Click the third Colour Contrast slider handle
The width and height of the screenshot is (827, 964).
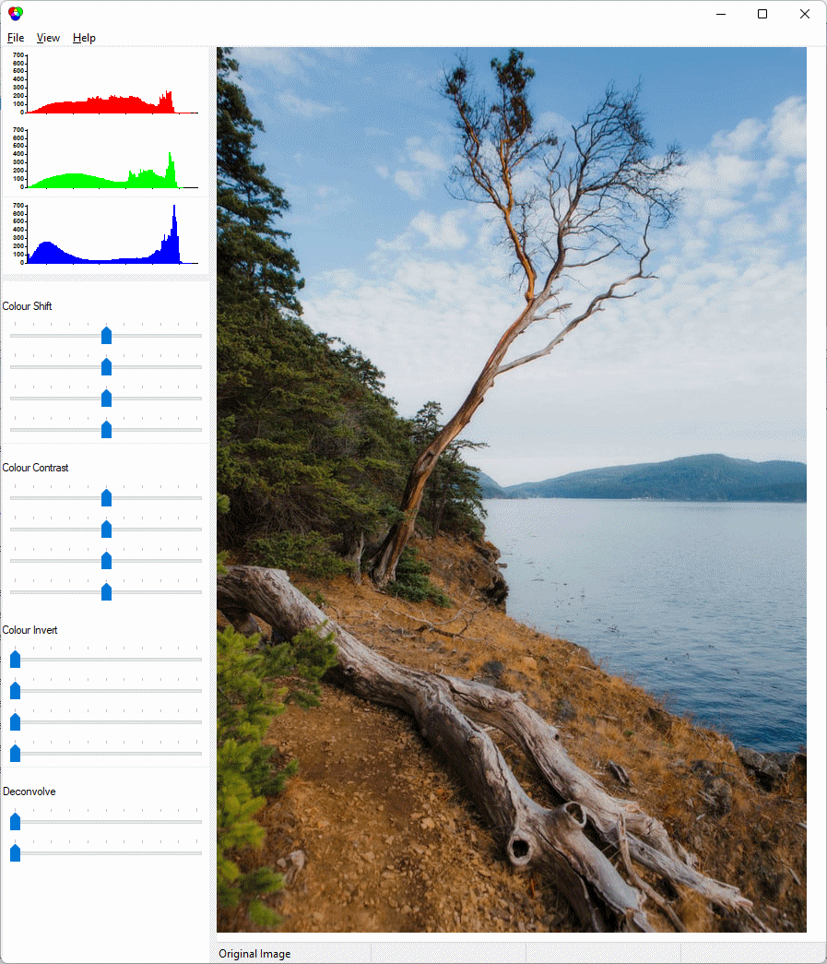pos(106,561)
